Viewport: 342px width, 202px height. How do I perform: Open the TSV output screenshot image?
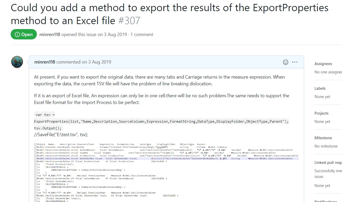click(166, 172)
